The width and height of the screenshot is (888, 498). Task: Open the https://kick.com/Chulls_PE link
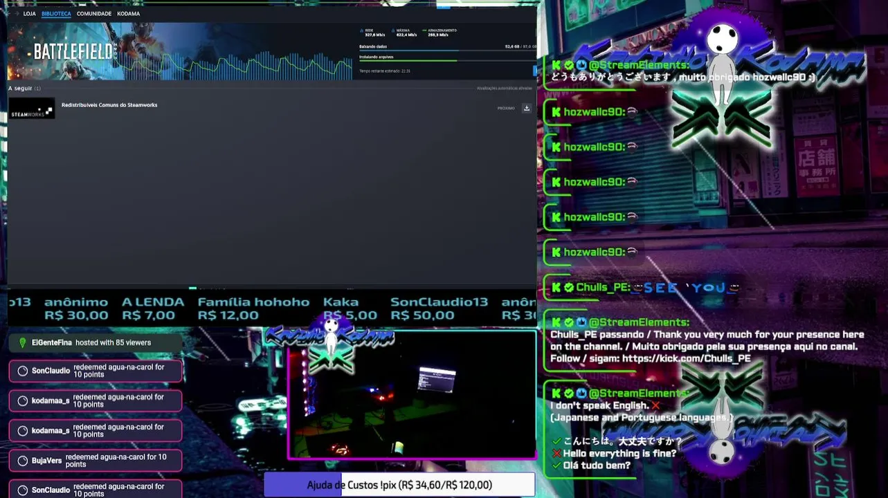point(686,358)
